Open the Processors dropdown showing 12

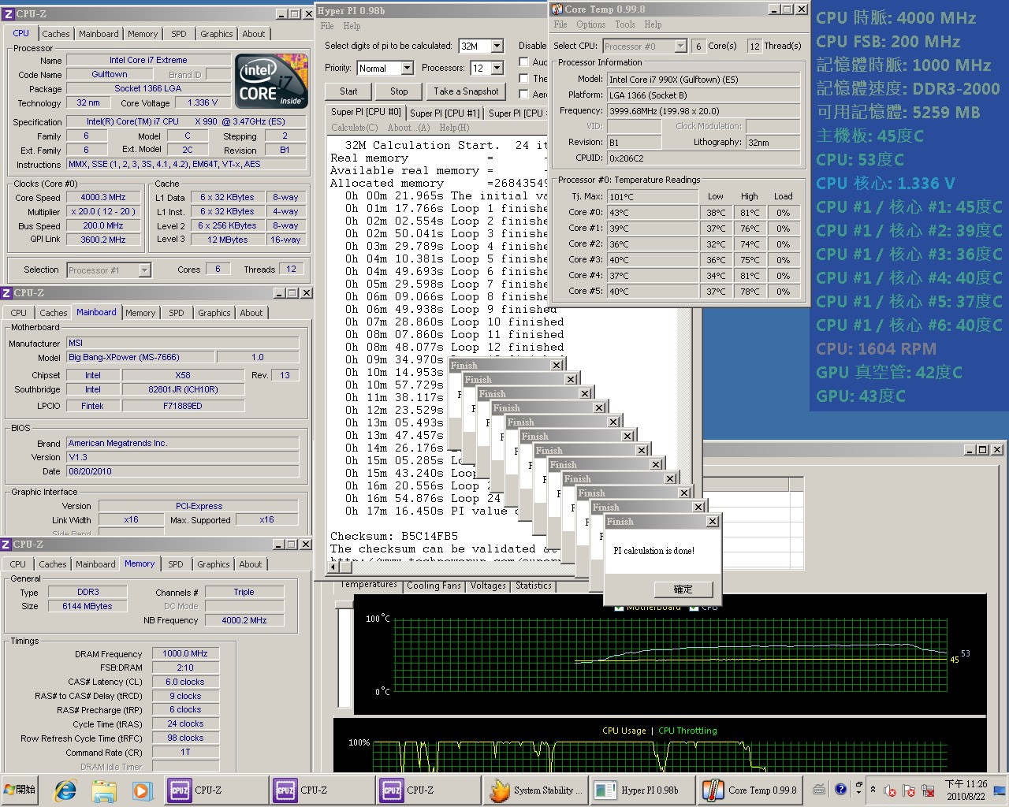(x=497, y=69)
